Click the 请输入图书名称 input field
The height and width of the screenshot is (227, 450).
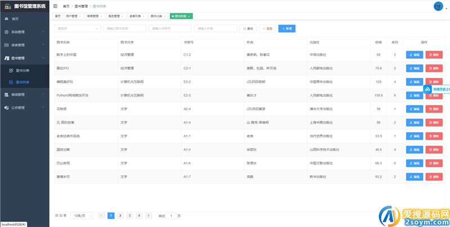(x=124, y=28)
